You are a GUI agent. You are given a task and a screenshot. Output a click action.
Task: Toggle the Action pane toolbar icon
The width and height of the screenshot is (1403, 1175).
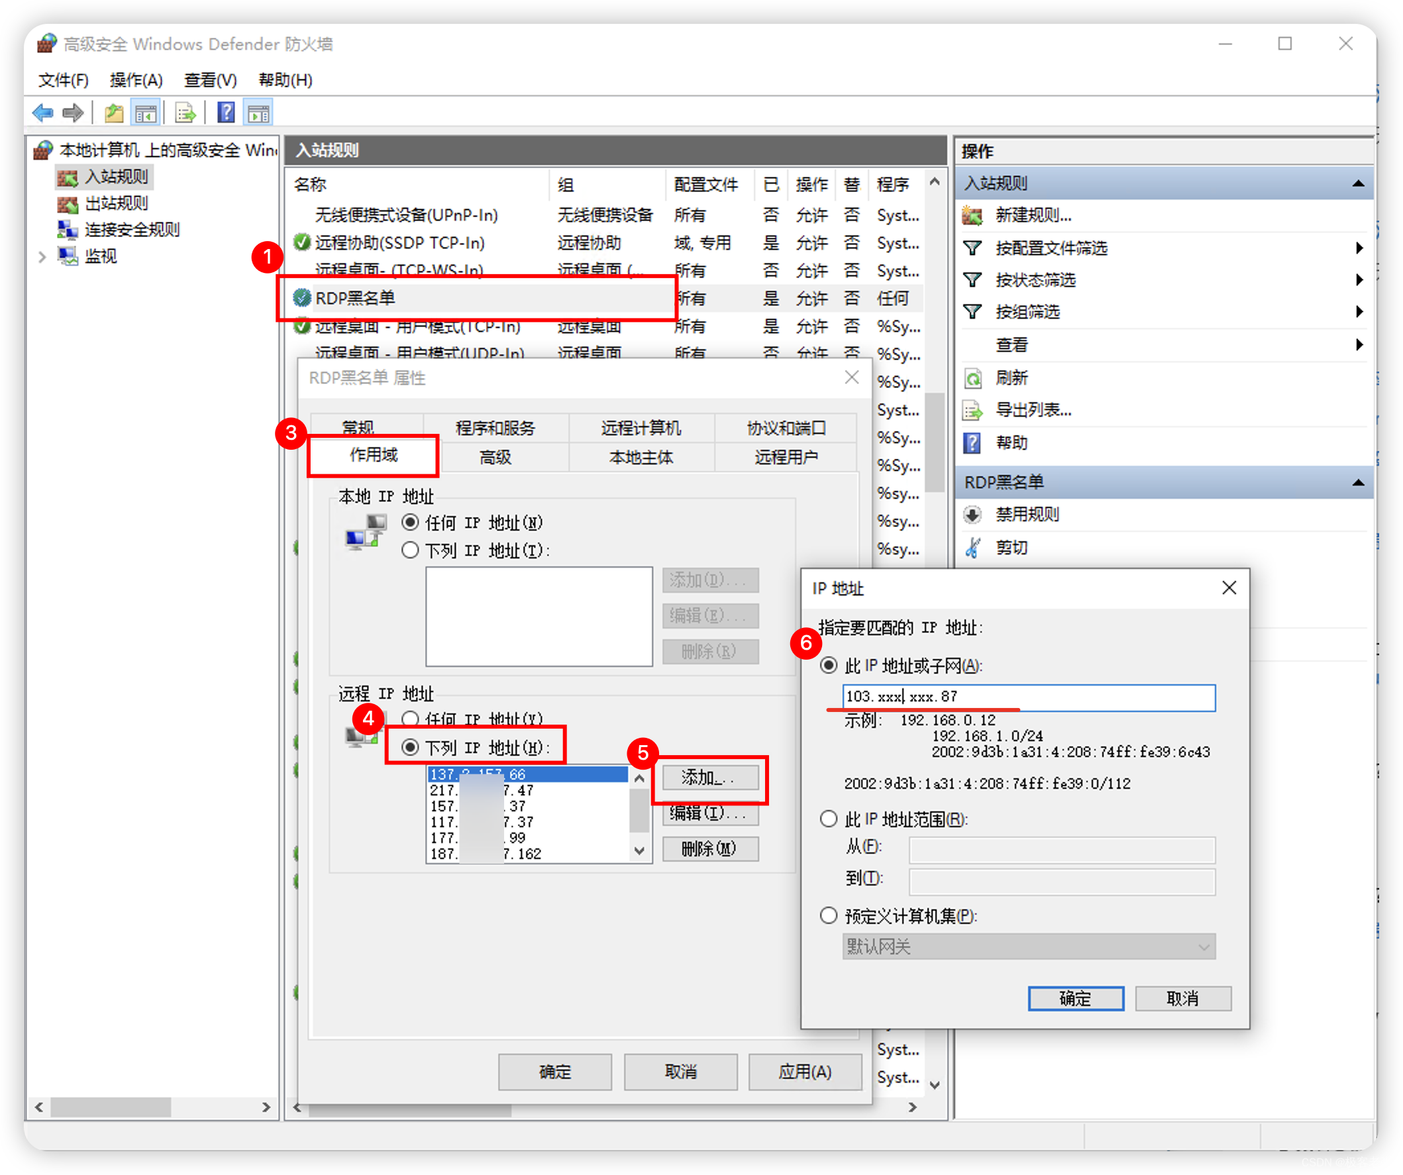point(258,112)
